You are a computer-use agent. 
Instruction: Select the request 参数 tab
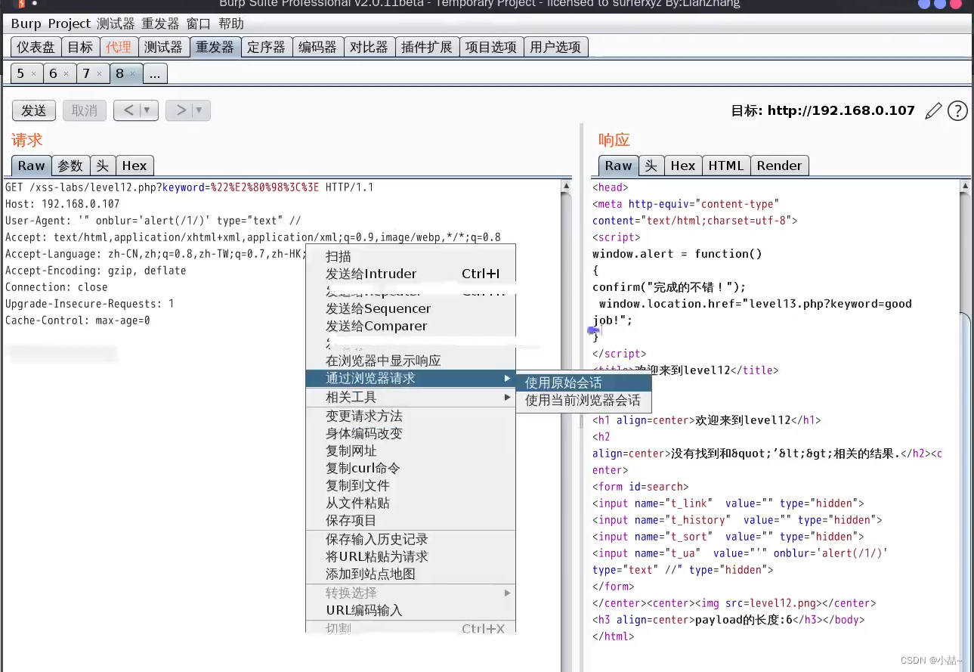pyautogui.click(x=70, y=166)
